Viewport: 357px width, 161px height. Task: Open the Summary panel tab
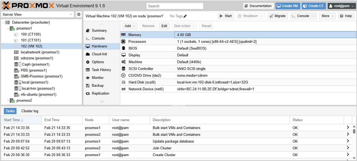point(102,31)
